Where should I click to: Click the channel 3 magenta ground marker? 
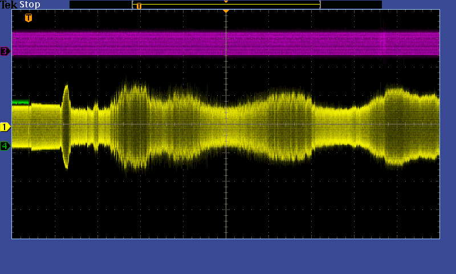[5, 51]
